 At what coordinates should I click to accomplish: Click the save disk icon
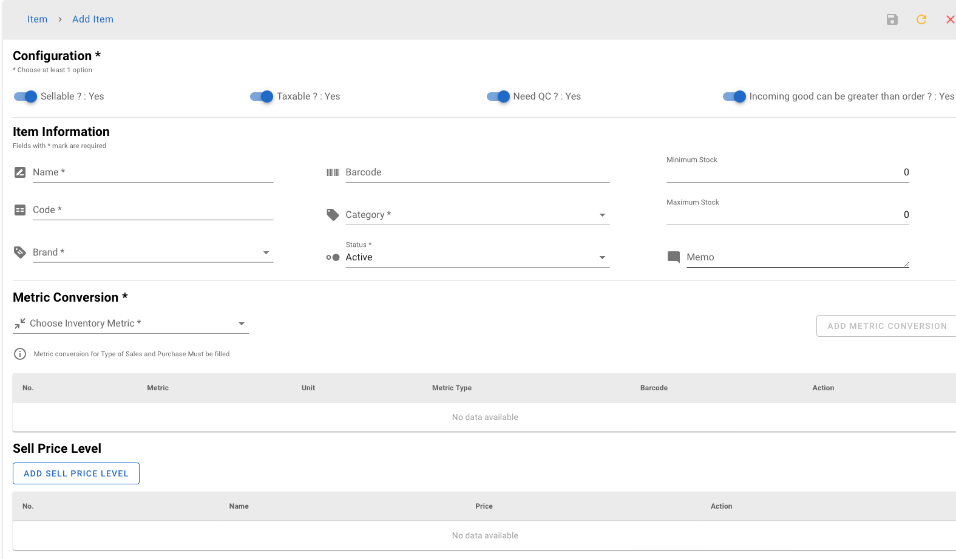(x=892, y=19)
